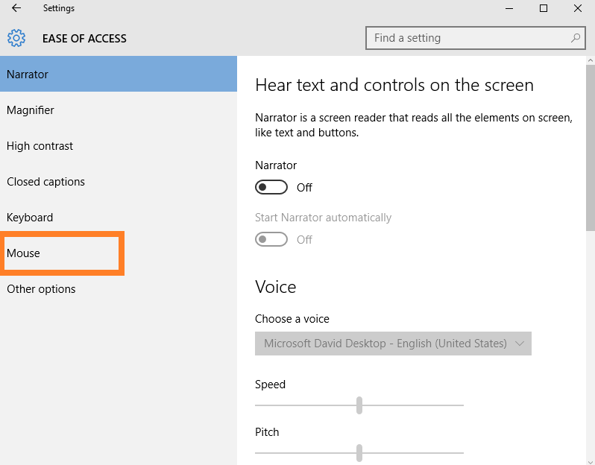Toggle Start Narrator automatically switch
The image size is (595, 465).
[x=271, y=239]
